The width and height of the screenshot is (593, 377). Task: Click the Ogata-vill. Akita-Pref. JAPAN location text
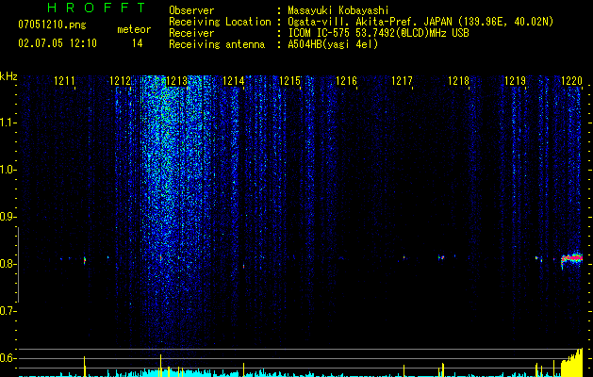(x=420, y=22)
